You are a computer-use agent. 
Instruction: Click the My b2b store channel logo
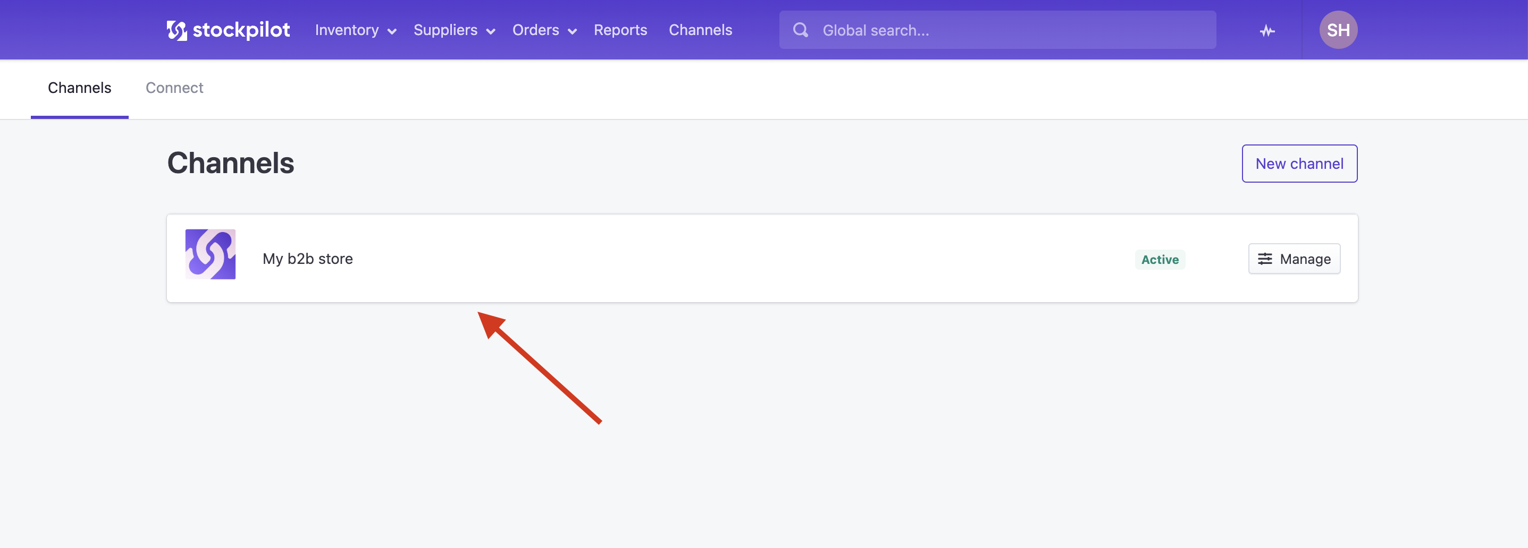point(211,255)
